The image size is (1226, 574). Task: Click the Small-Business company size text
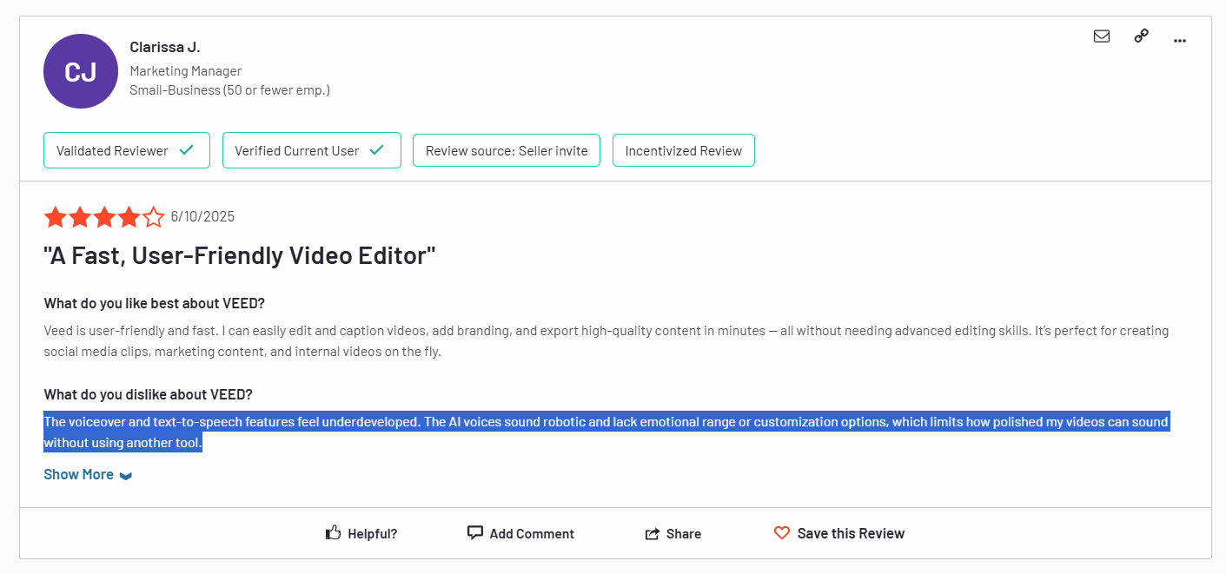pyautogui.click(x=229, y=90)
